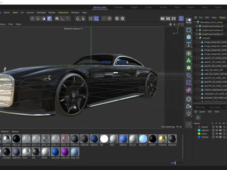Click the purple Bend deformer icon
This screenshot has width=227, height=170.
(x=189, y=75)
